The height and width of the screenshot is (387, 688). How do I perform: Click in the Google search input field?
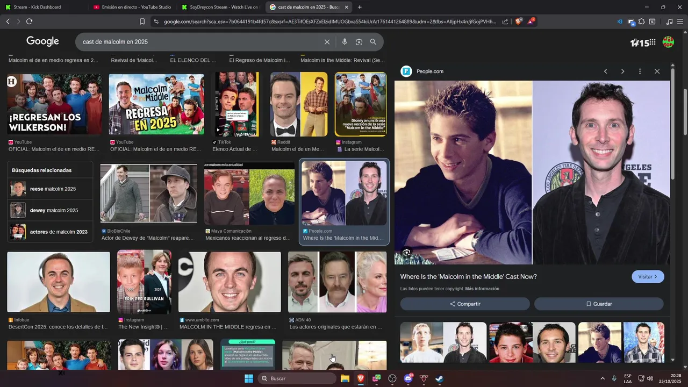(199, 42)
